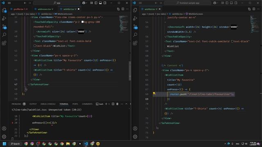Open Extensions view in left window
Screen dimensions: 262x147
(4, 43)
